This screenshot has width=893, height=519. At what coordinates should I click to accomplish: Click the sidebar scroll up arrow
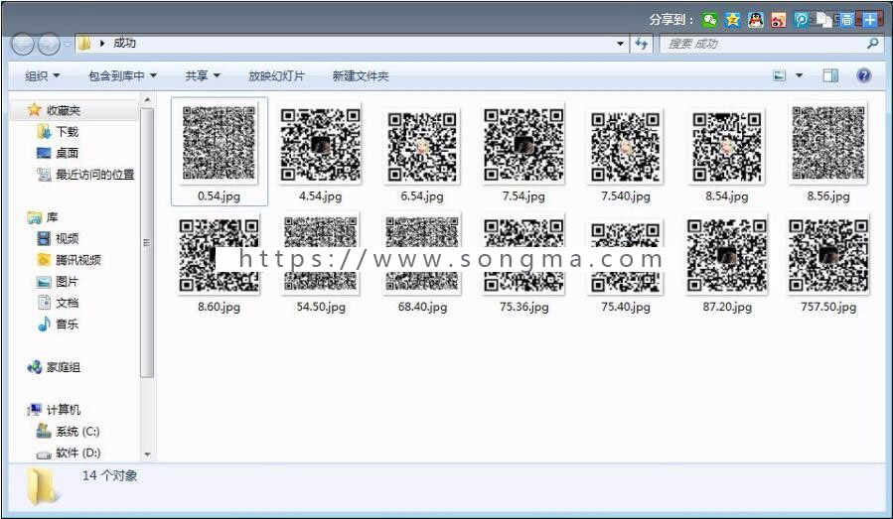(147, 99)
